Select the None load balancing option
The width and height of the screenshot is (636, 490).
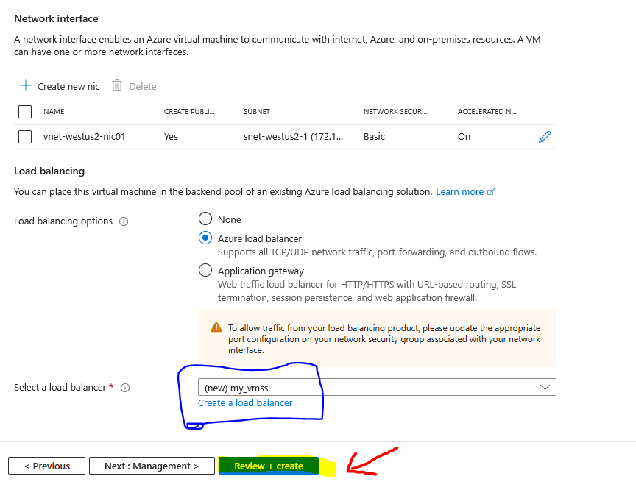(x=205, y=219)
